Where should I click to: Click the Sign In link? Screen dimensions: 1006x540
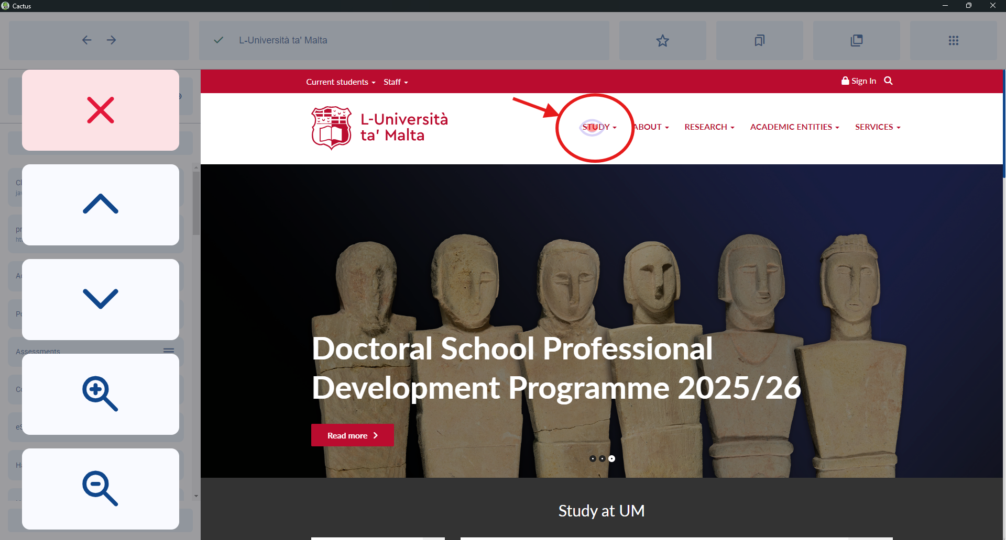coord(859,81)
